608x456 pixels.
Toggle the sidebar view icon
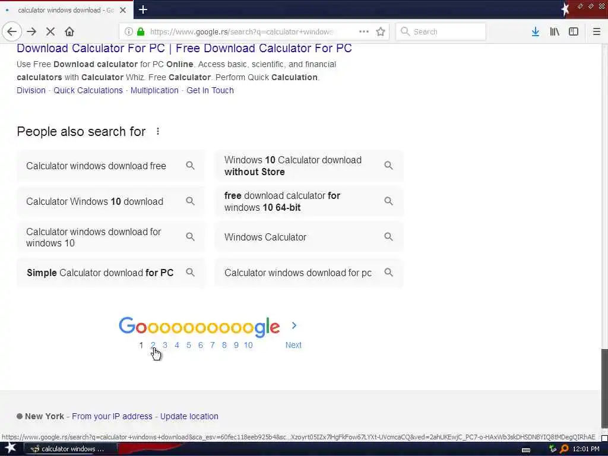(574, 32)
